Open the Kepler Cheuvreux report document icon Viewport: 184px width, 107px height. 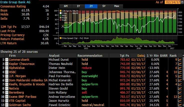click(7, 64)
